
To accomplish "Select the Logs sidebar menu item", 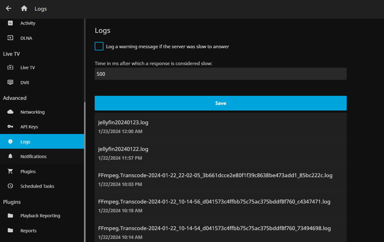I will pos(42,142).
